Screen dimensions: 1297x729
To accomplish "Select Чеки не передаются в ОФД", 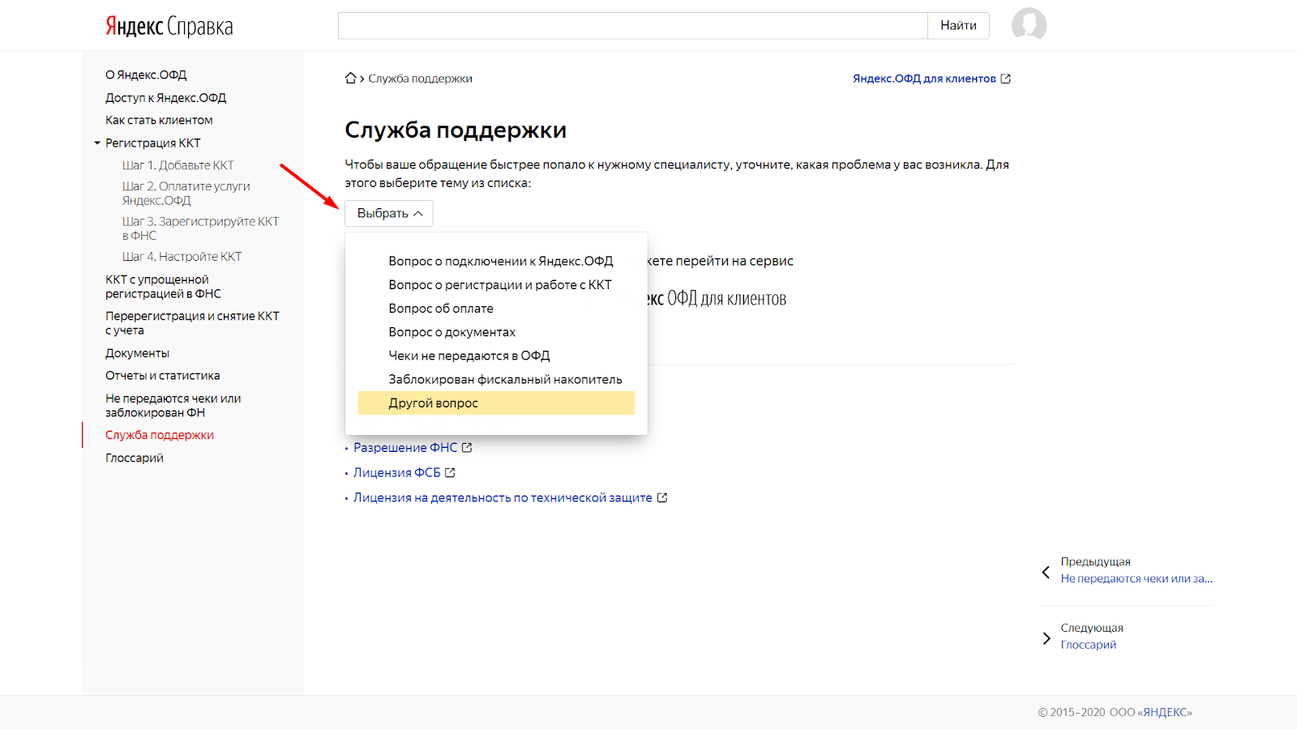I will tap(496, 356).
